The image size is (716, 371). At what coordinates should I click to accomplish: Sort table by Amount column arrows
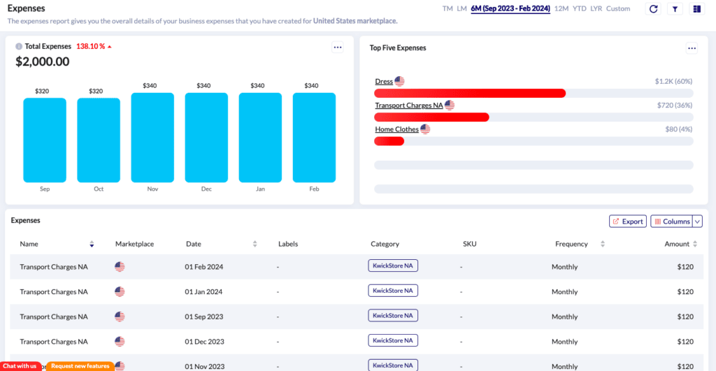click(695, 244)
